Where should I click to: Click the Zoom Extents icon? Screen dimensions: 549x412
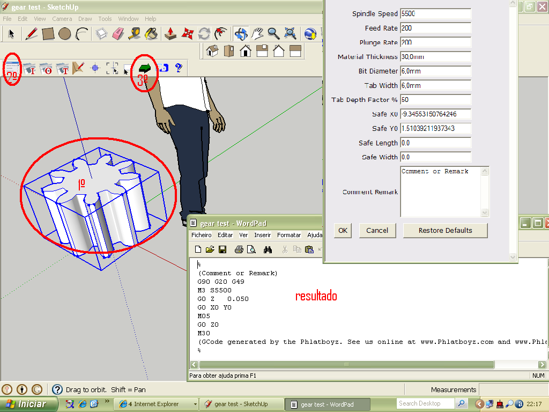[290, 34]
